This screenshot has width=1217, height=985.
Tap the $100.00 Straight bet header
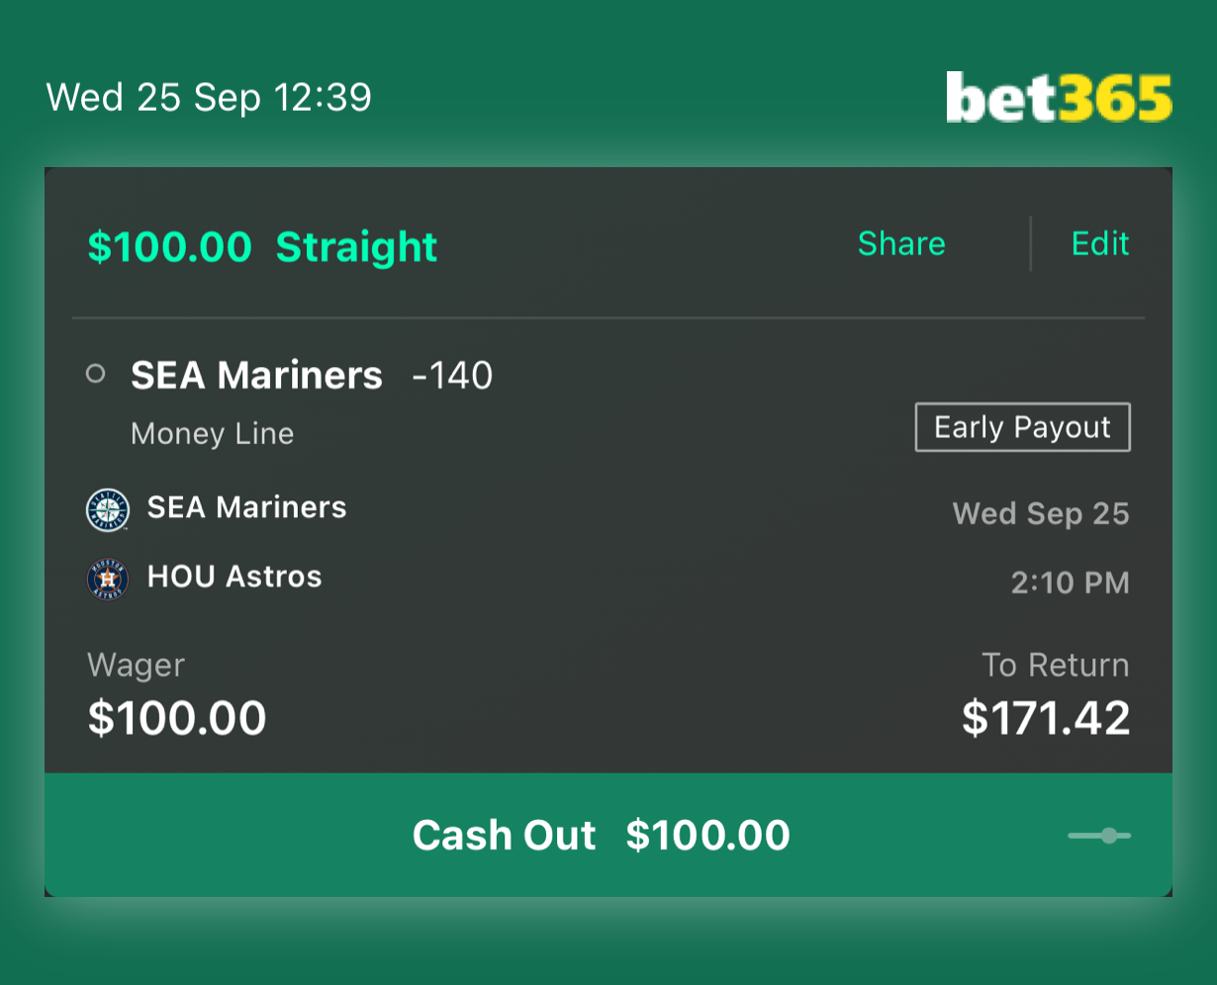260,245
